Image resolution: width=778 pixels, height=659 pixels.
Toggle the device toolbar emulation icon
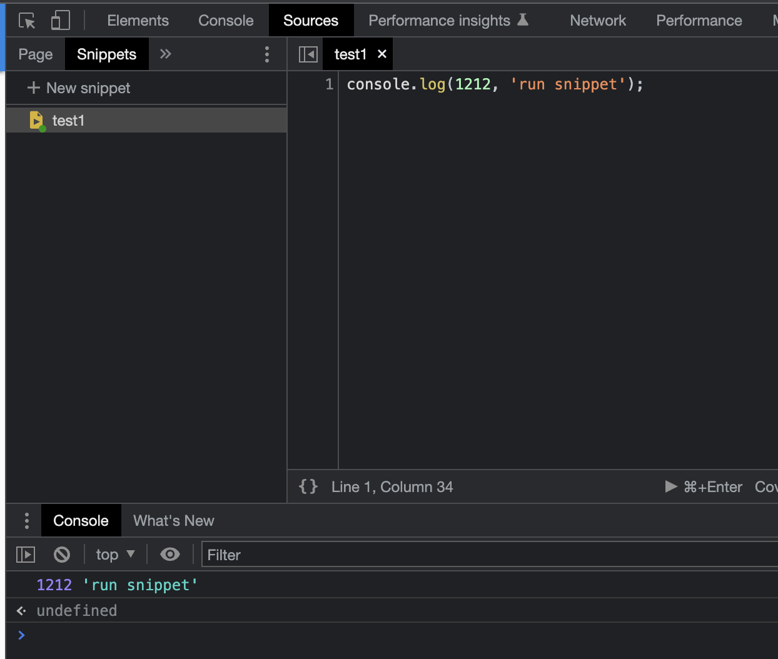pyautogui.click(x=60, y=21)
